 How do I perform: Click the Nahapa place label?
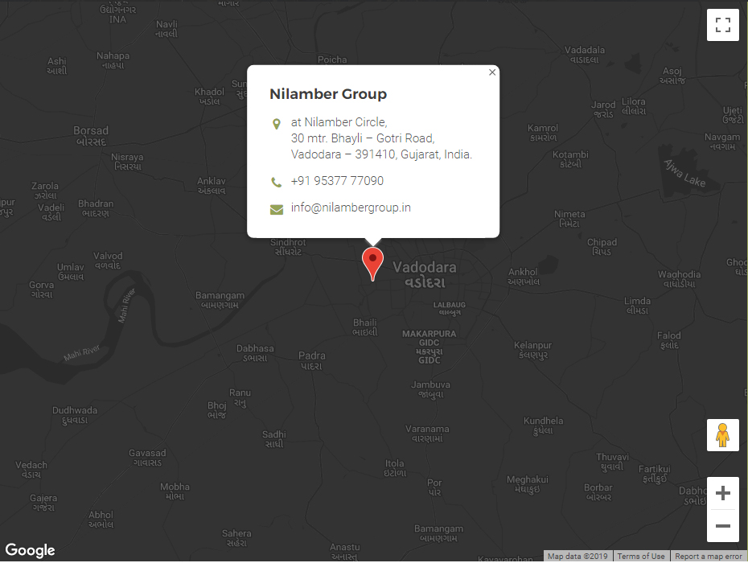(x=113, y=60)
